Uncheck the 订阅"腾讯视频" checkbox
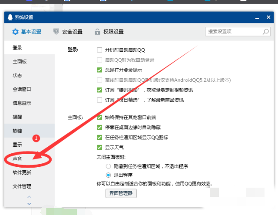The width and height of the screenshot is (278, 215). click(99, 90)
